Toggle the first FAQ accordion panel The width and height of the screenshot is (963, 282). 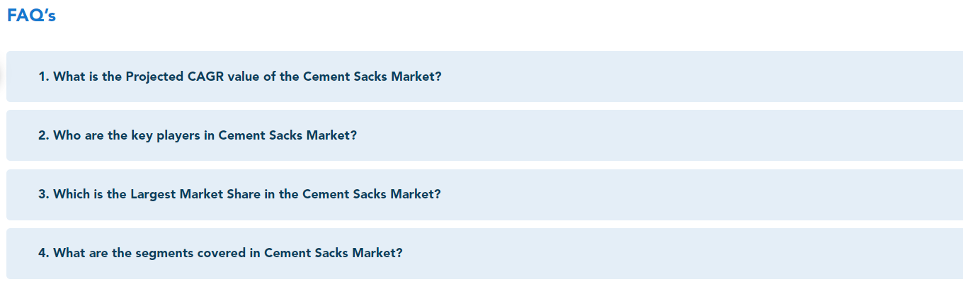click(x=484, y=77)
